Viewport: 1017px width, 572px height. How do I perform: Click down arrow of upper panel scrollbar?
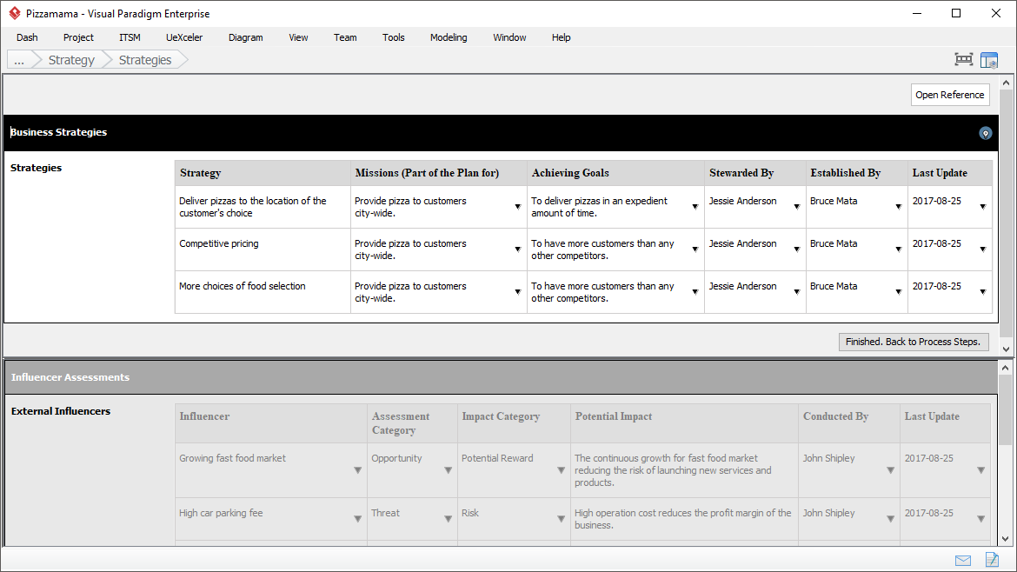coord(1006,349)
